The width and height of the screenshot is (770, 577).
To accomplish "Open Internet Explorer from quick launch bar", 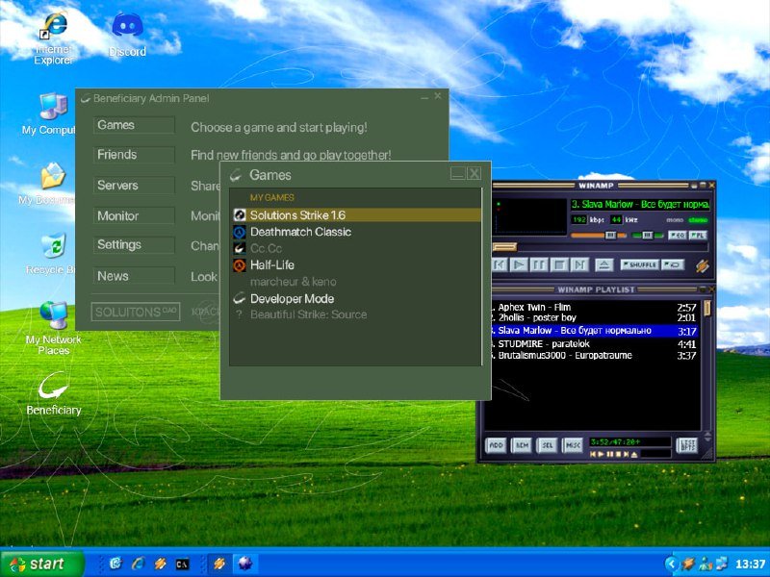I will pyautogui.click(x=139, y=564).
